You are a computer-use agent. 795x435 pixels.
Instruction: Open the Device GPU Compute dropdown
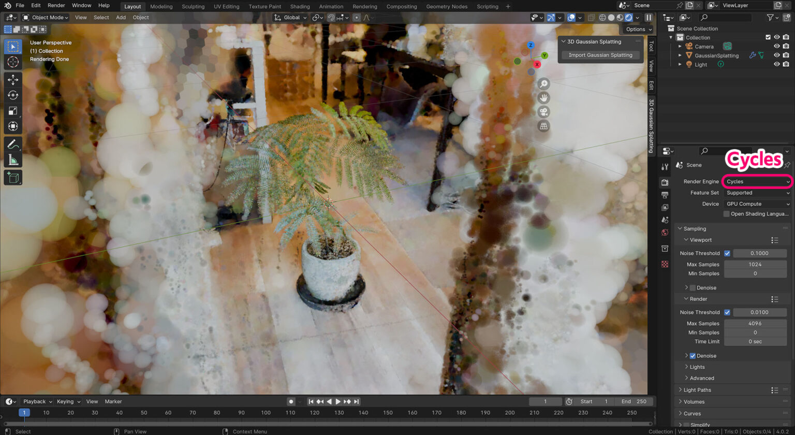point(757,204)
